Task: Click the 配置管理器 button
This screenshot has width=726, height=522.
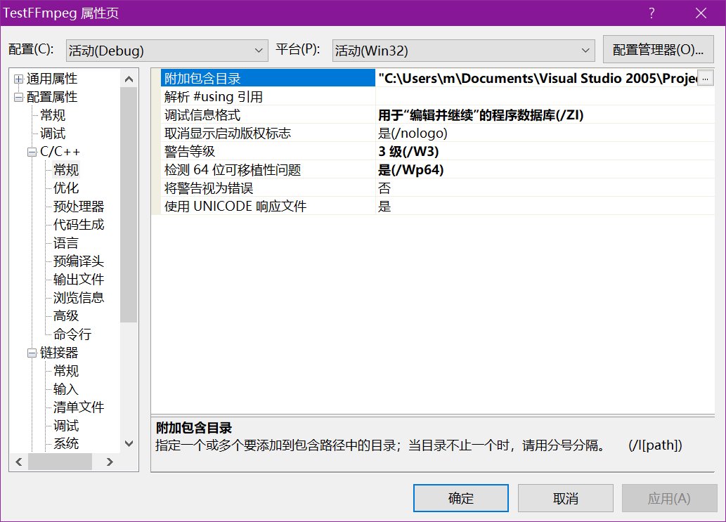Action: pos(658,50)
